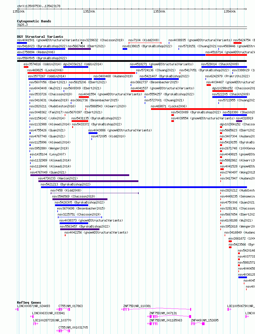Click the 135400k ruler position
Screen dimensions: 255x334
[230, 12]
